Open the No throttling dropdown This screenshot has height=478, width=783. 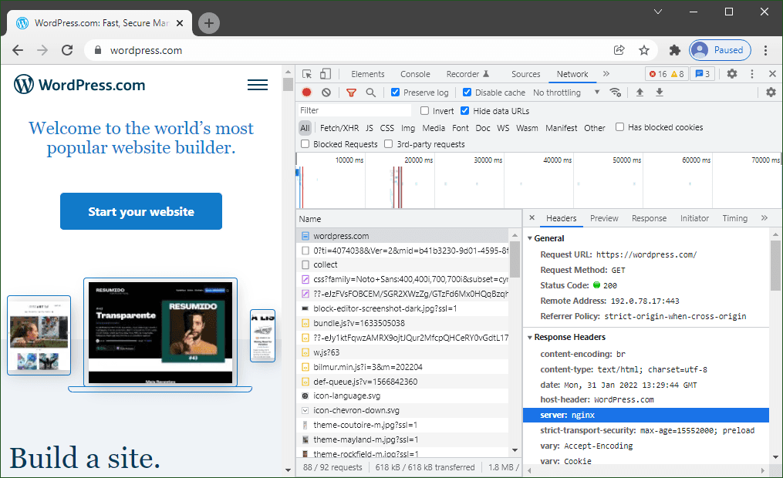(x=566, y=93)
